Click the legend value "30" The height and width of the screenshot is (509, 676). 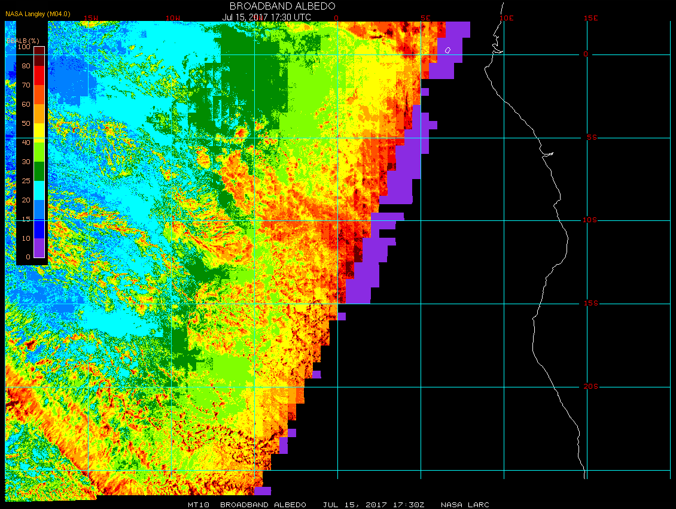click(x=26, y=162)
